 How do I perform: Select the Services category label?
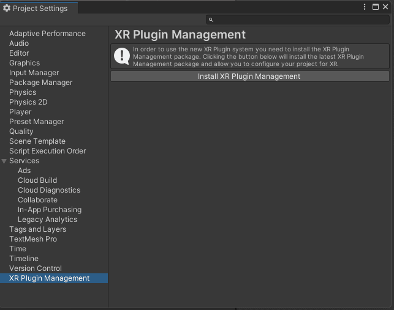(25, 161)
